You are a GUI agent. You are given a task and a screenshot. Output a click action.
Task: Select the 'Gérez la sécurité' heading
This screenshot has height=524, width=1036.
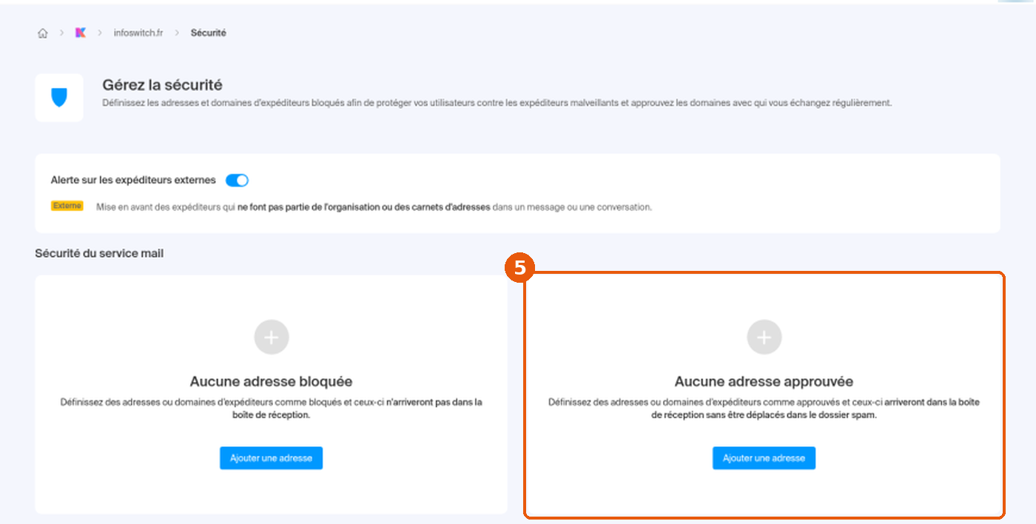(x=162, y=85)
